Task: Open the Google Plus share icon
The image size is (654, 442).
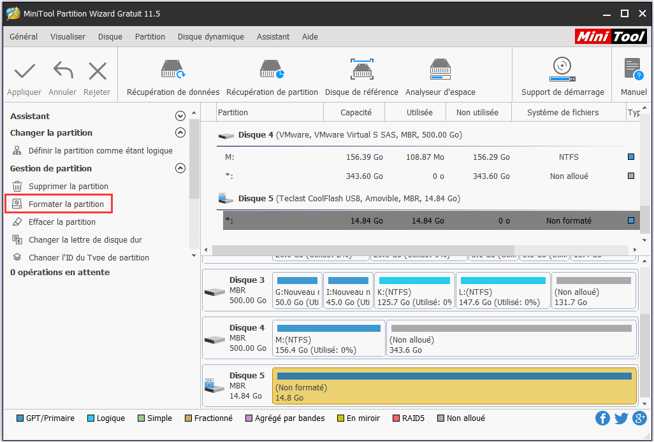Action: pyautogui.click(x=639, y=418)
